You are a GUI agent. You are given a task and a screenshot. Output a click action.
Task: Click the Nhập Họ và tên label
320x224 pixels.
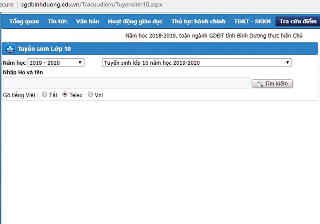[x=23, y=72]
